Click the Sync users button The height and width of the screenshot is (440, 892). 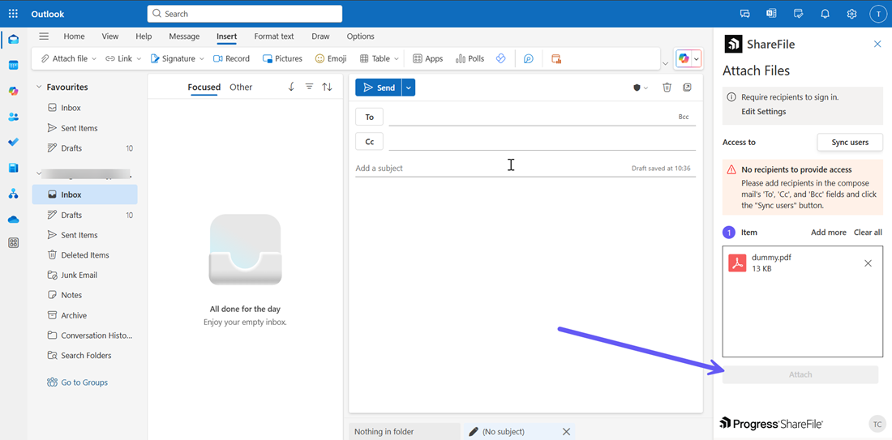coord(849,143)
